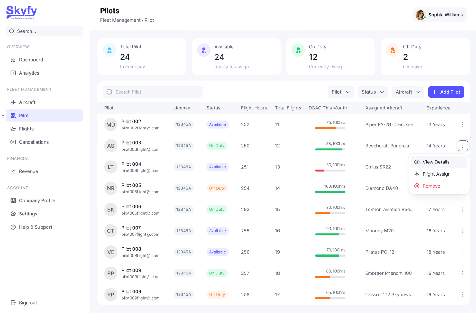
Task: Choose Flight Assign in context menu
Action: pos(439,174)
